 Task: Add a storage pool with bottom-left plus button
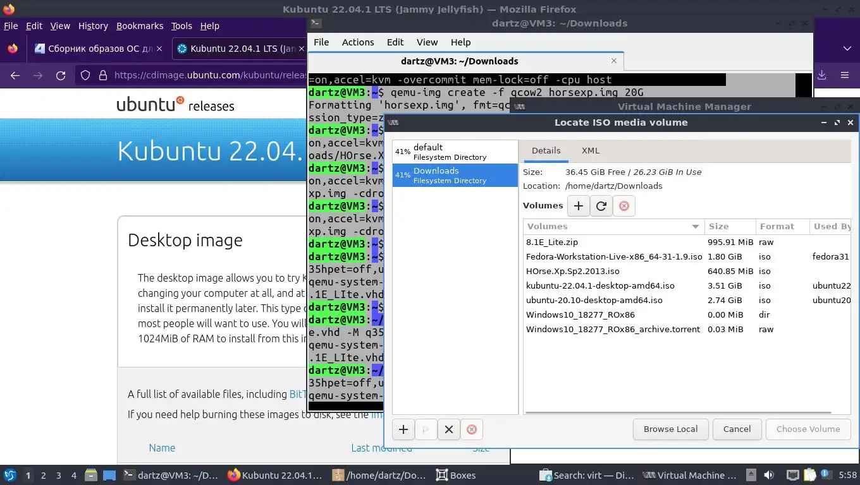coord(403,429)
